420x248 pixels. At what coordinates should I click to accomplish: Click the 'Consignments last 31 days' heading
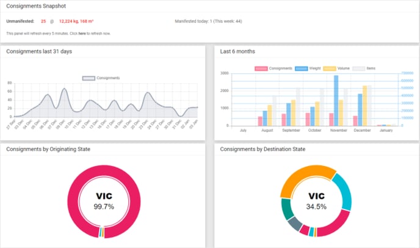[39, 51]
